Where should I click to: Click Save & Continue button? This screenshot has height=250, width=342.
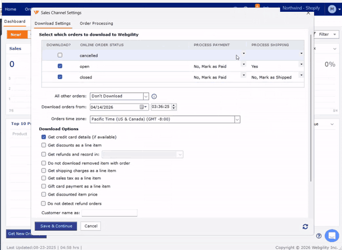(x=56, y=226)
